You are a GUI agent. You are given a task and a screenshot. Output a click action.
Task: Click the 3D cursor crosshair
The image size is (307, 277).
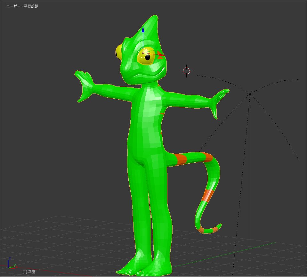[x=186, y=71]
